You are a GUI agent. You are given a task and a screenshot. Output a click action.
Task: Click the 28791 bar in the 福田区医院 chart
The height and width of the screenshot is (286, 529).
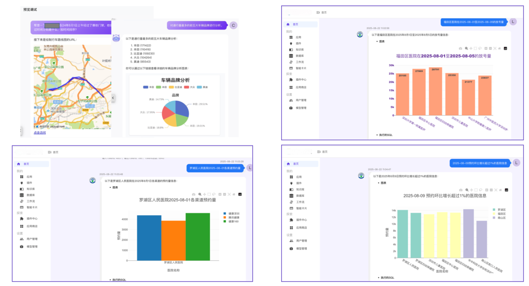(x=435, y=91)
